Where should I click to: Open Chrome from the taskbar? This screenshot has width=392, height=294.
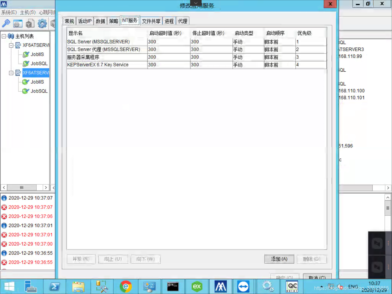126,287
